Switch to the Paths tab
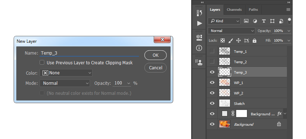 point(253,10)
